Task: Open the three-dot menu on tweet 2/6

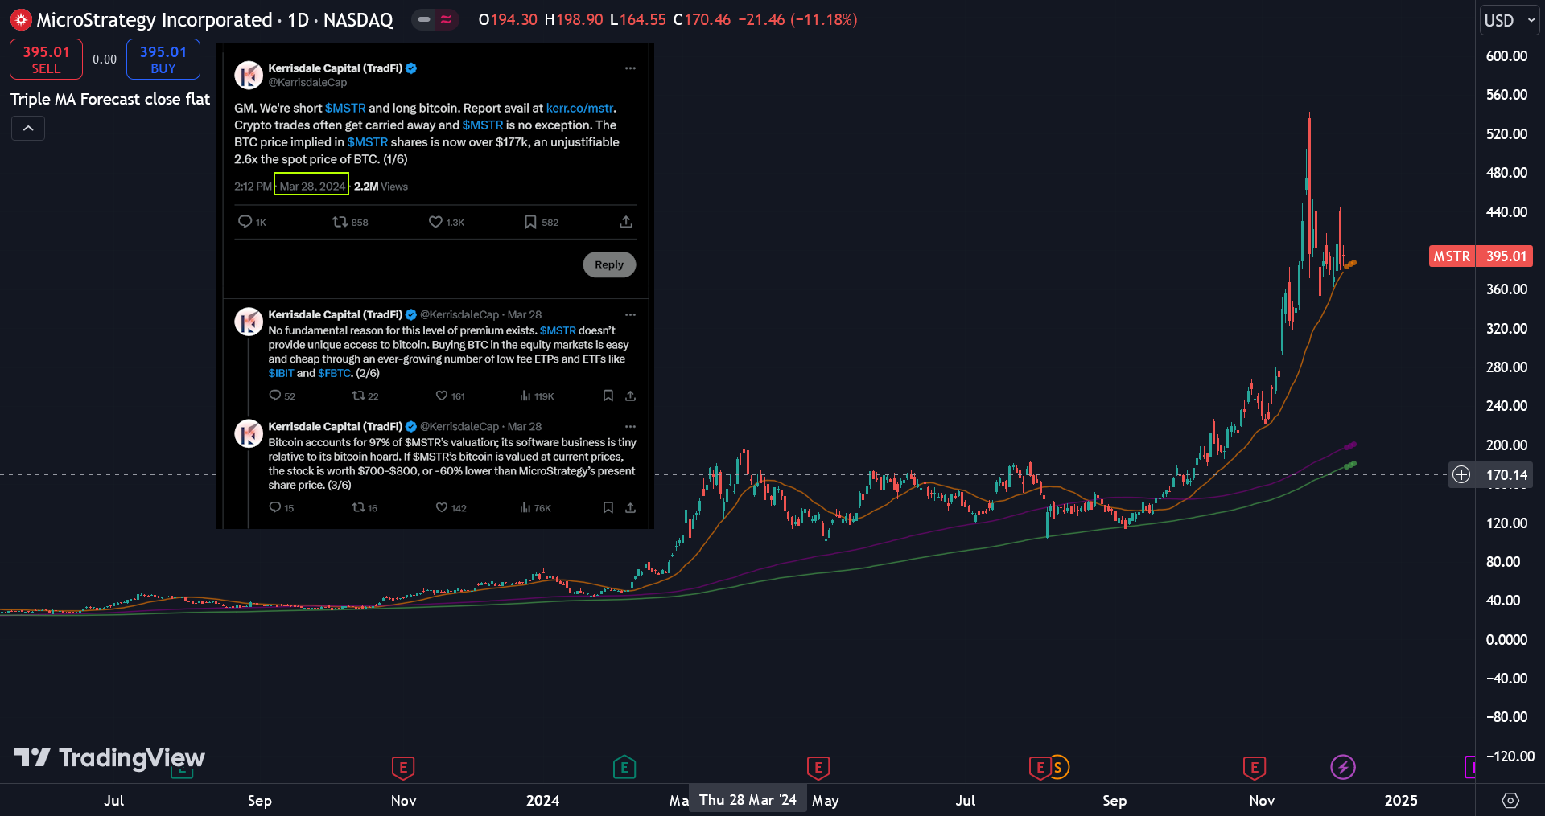Action: (630, 314)
